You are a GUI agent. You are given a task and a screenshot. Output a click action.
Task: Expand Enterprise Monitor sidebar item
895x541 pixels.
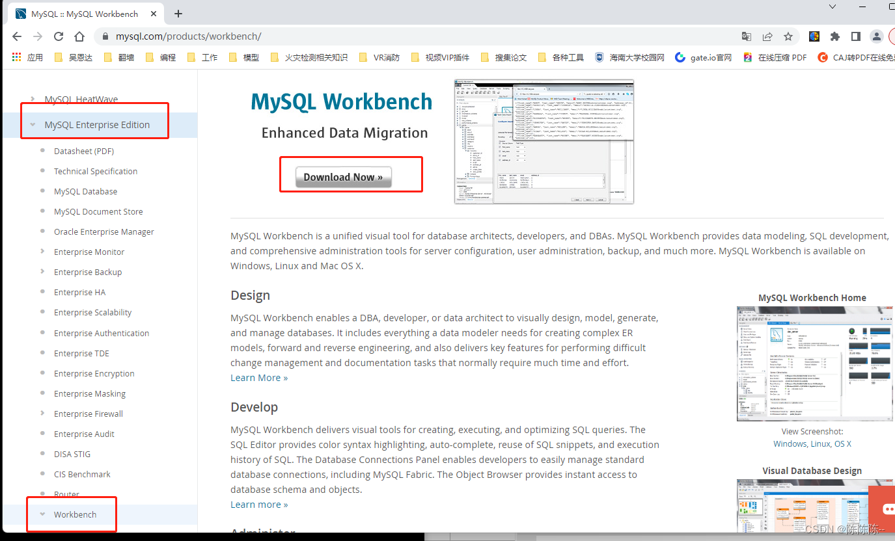42,252
